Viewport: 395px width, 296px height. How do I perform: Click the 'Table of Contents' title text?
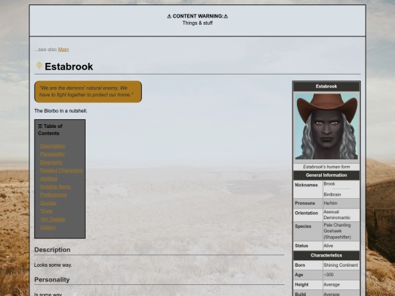click(x=50, y=129)
